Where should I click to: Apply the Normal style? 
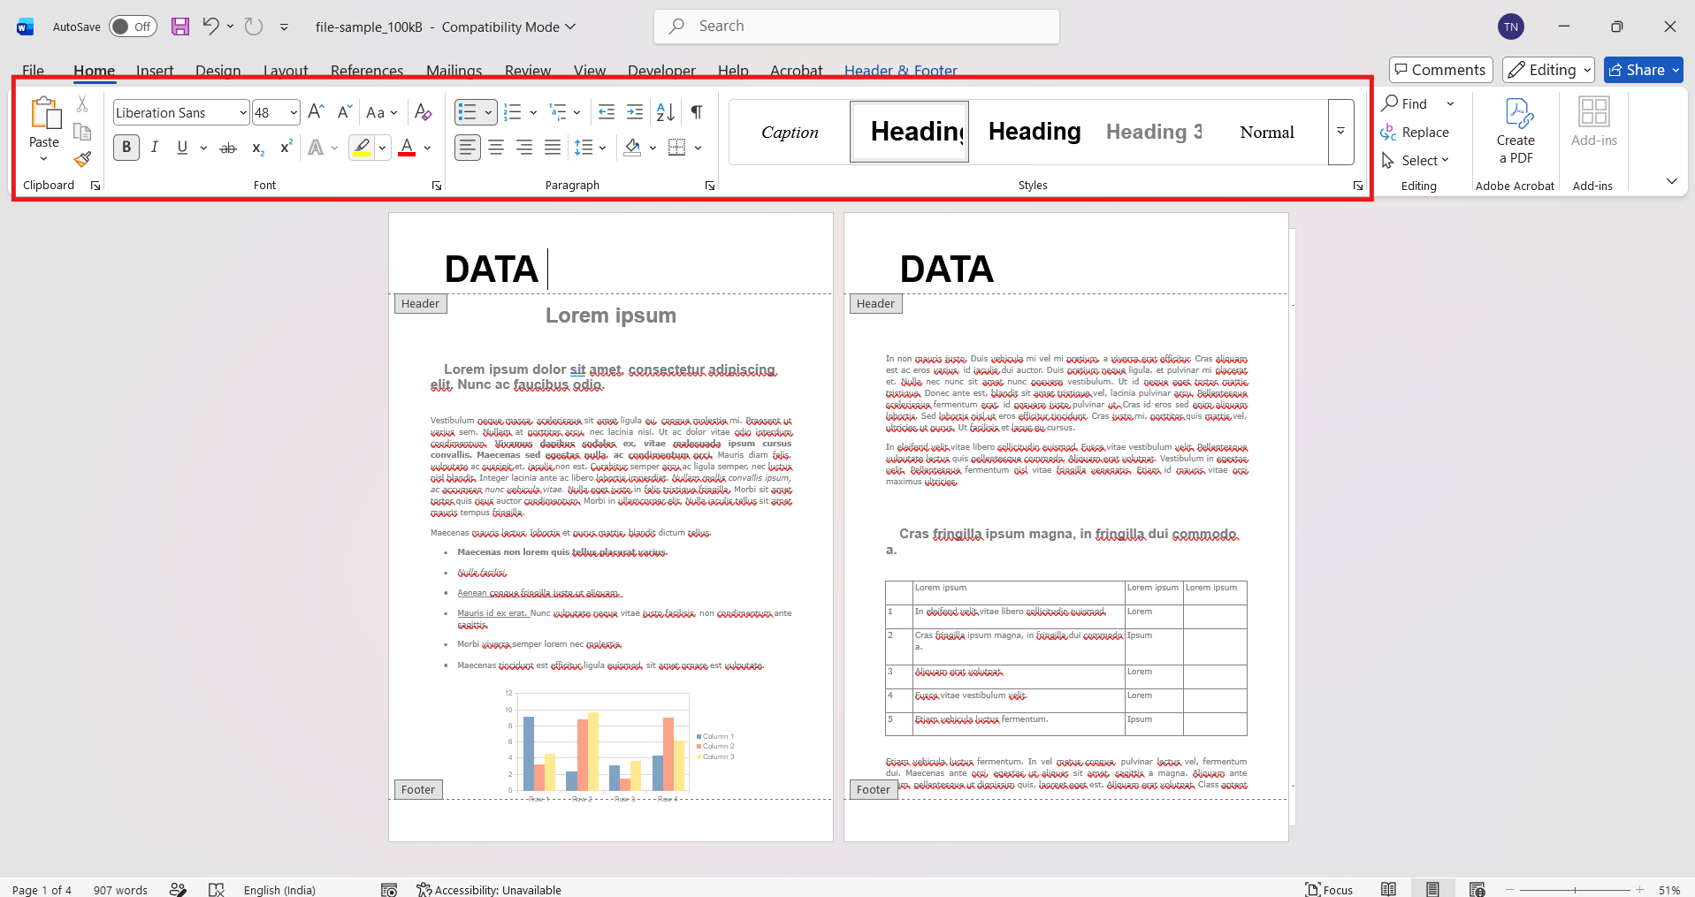coord(1267,132)
